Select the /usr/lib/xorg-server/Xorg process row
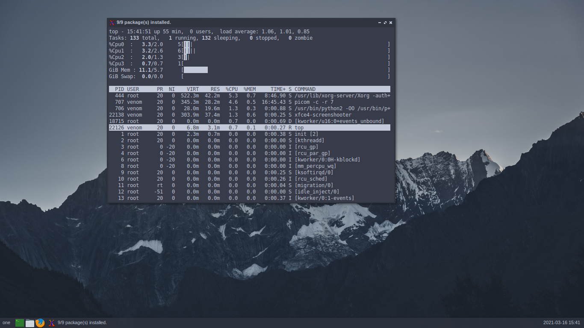The image size is (584, 328). (x=250, y=96)
